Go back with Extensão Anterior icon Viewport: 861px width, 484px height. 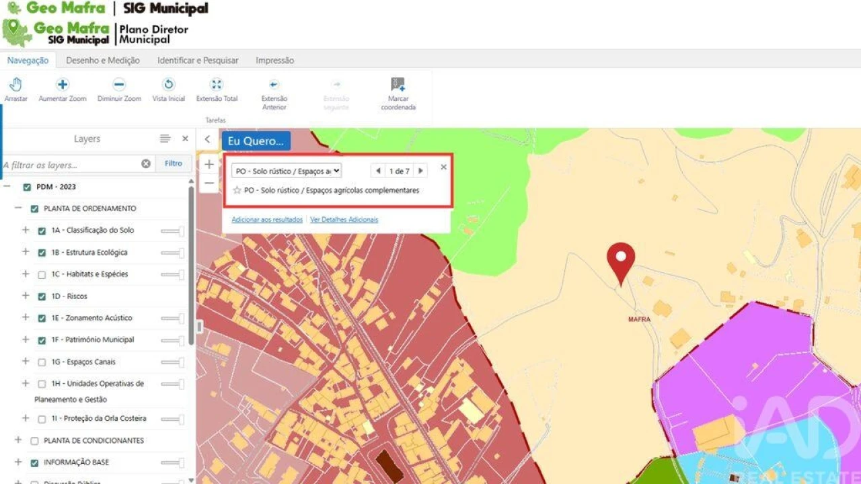point(274,85)
